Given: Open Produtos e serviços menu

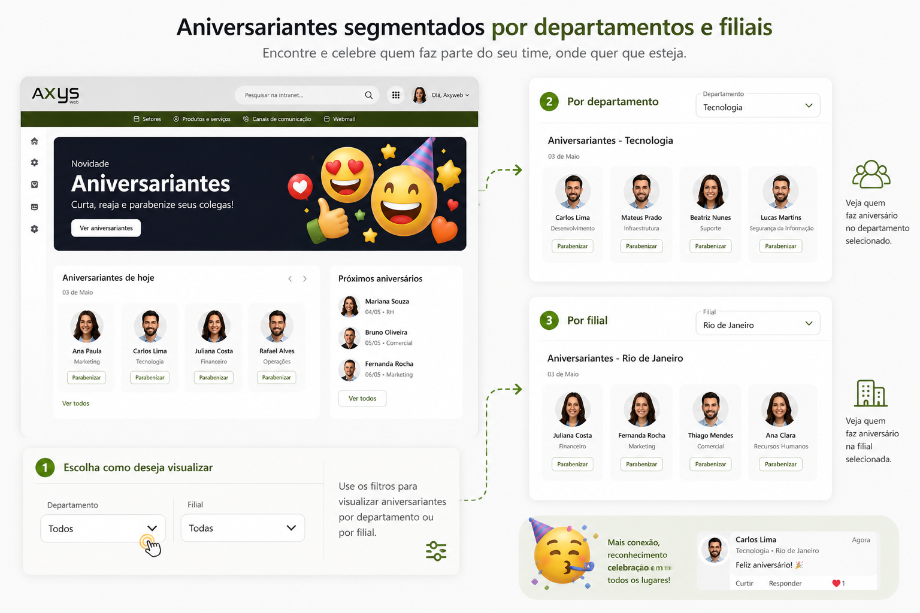Looking at the screenshot, I should (202, 119).
